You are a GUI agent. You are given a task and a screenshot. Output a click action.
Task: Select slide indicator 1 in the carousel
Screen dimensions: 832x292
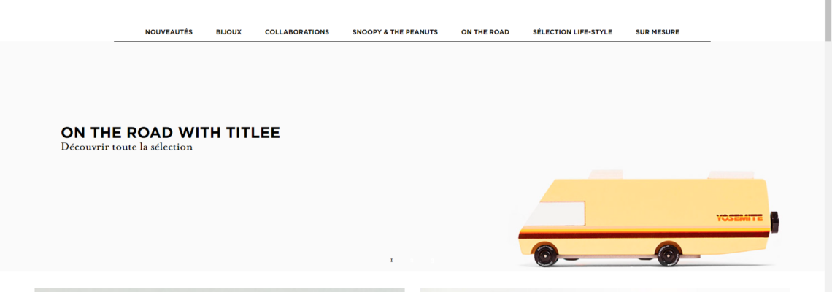pyautogui.click(x=392, y=260)
